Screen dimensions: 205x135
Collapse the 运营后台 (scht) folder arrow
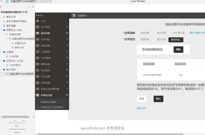(1, 61)
